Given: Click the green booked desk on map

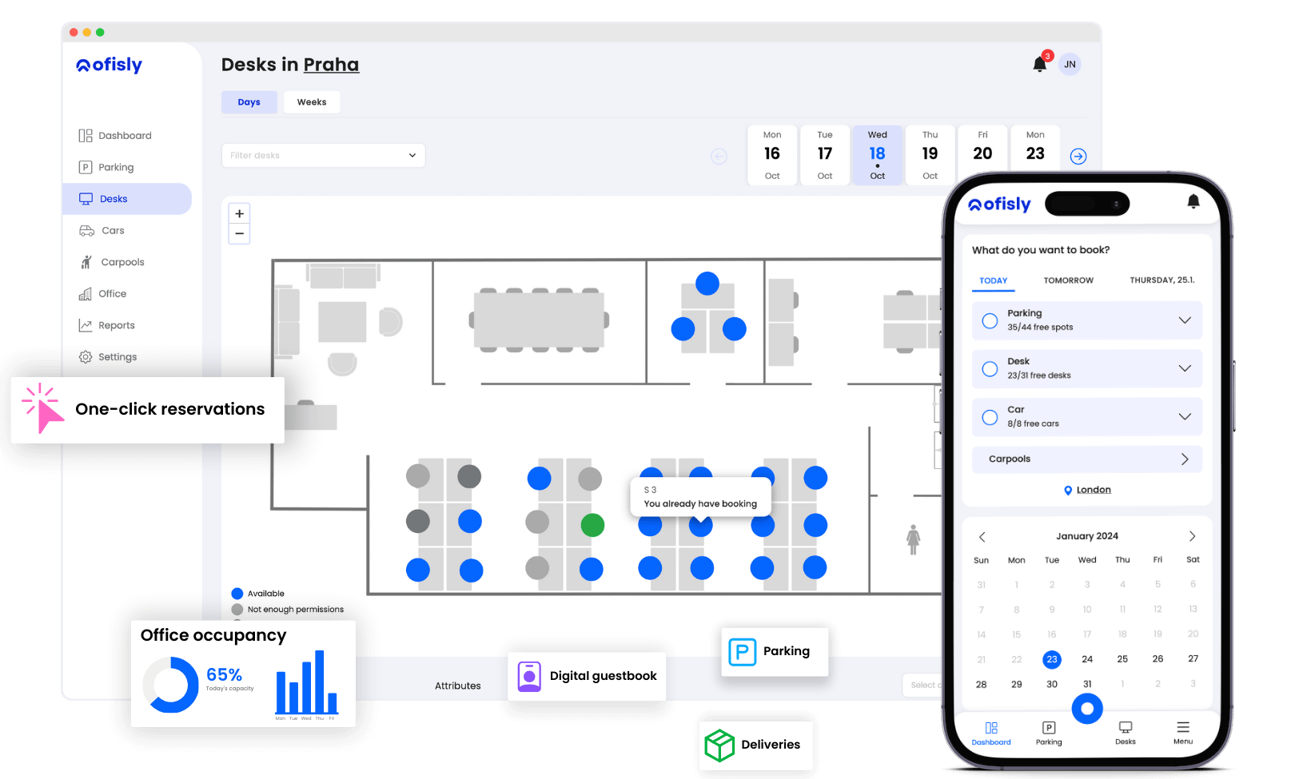Looking at the screenshot, I should pyautogui.click(x=592, y=525).
